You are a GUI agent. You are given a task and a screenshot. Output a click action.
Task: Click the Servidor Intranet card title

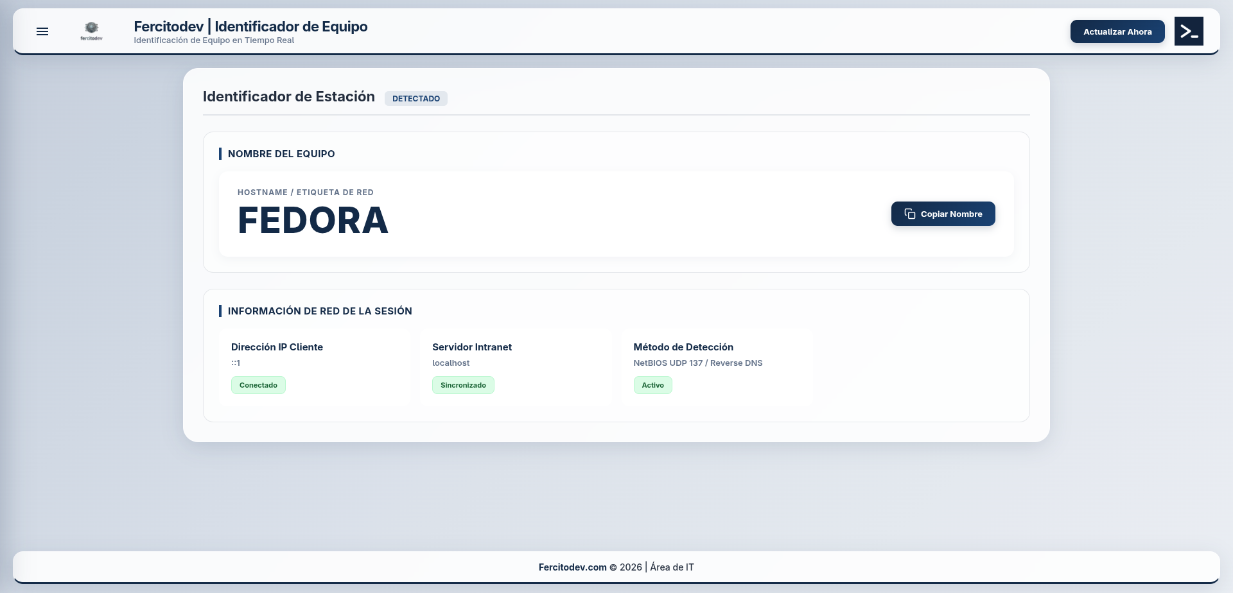[472, 347]
